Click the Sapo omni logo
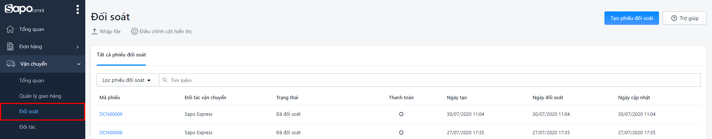This screenshot has height=139, width=712. [24, 9]
